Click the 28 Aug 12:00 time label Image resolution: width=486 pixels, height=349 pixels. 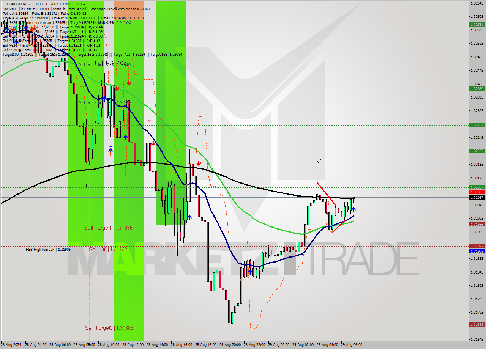[x=134, y=345]
